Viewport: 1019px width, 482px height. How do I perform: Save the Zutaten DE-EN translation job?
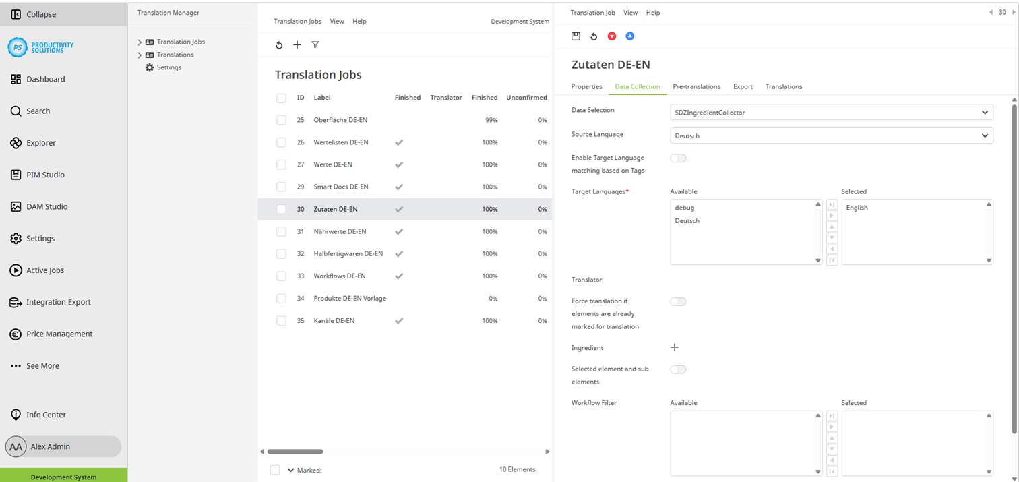tap(576, 36)
